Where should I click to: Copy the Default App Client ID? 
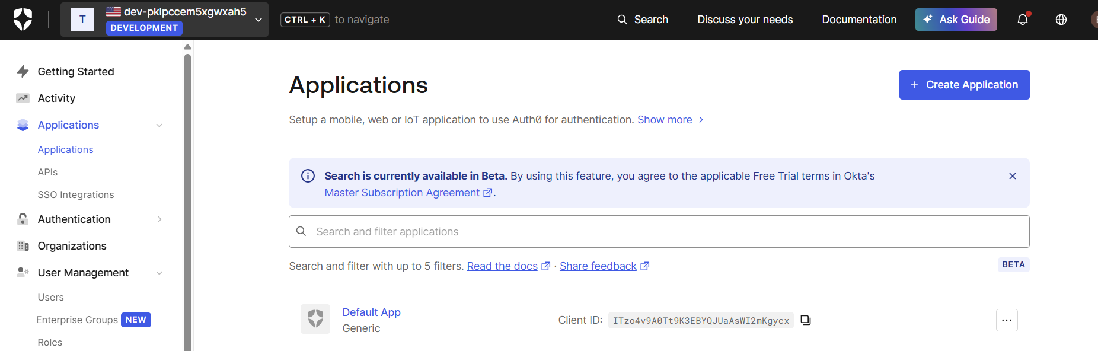pos(806,320)
